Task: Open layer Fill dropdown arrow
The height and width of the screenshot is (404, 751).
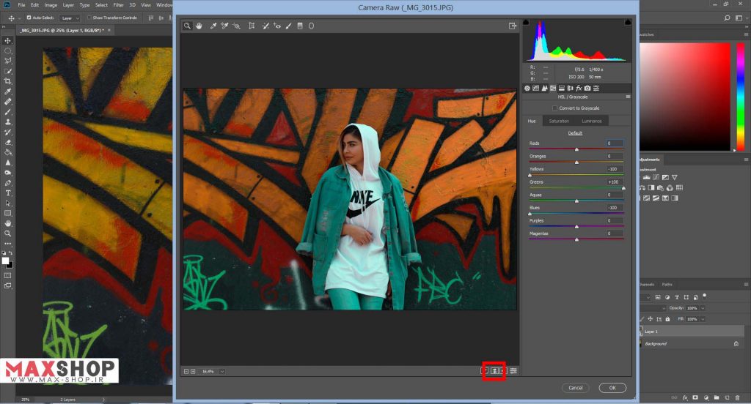Action: tap(703, 319)
